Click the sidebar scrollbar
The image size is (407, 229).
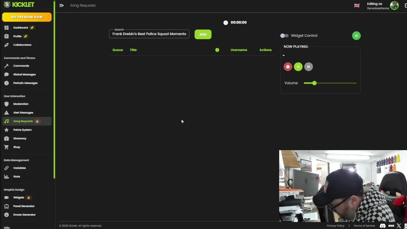(x=54, y=89)
